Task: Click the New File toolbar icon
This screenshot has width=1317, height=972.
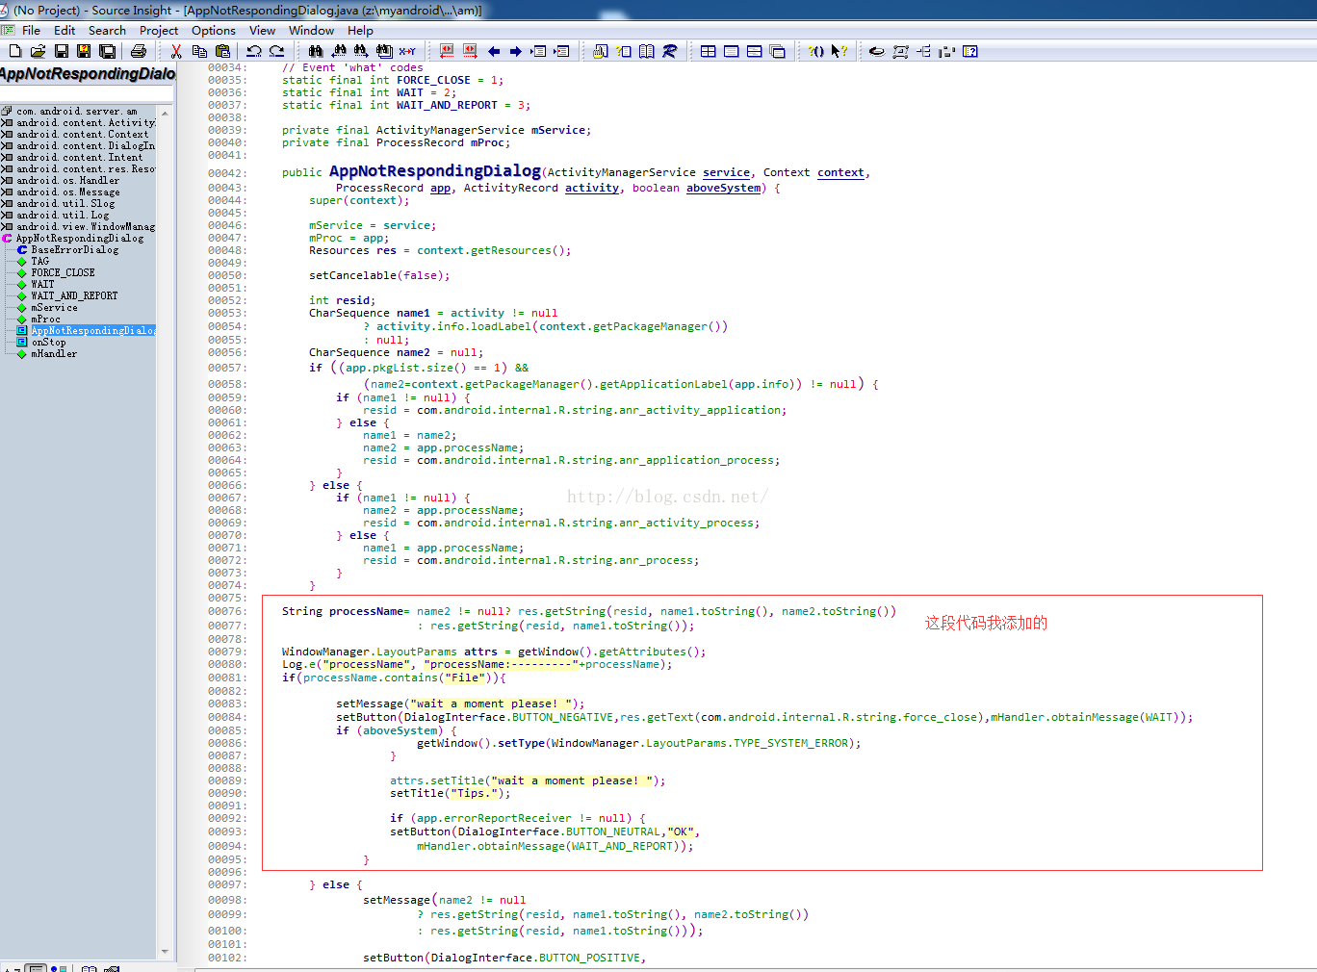Action: point(14,51)
